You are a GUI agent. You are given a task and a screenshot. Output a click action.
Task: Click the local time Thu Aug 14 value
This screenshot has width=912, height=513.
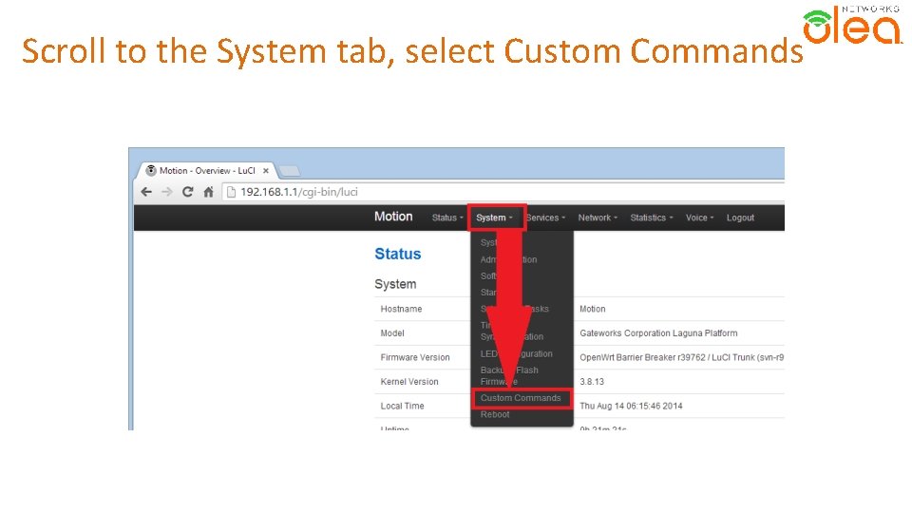[631, 406]
